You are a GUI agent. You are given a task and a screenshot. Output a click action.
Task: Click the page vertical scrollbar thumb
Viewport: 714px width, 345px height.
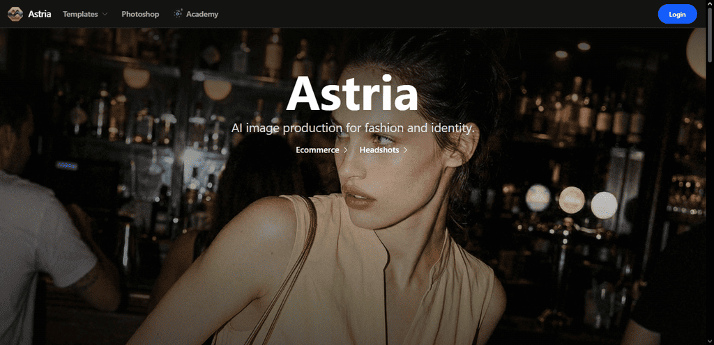coord(710,34)
